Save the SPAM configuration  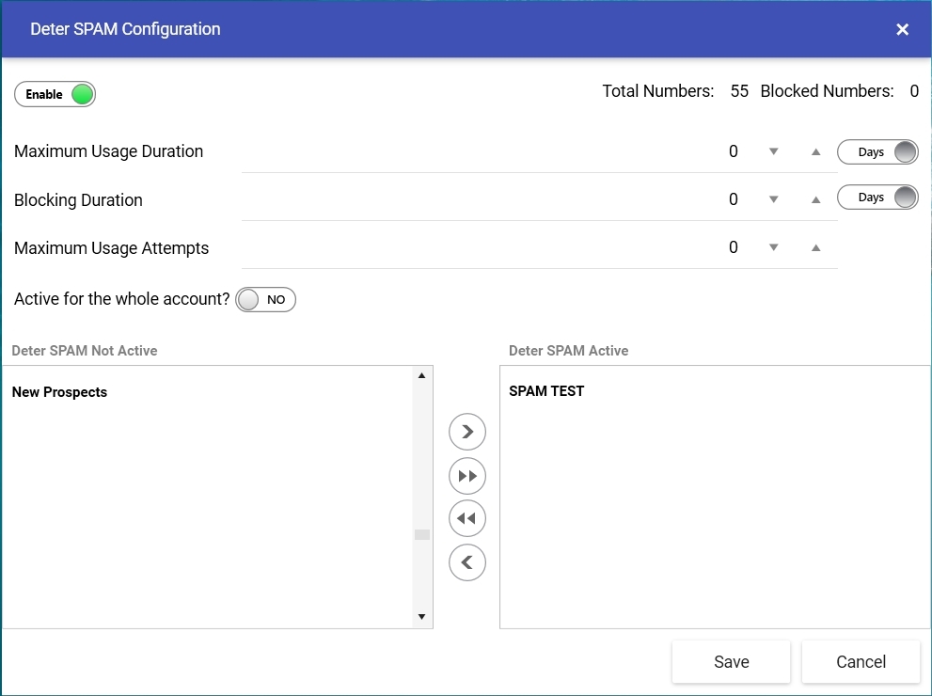point(731,661)
